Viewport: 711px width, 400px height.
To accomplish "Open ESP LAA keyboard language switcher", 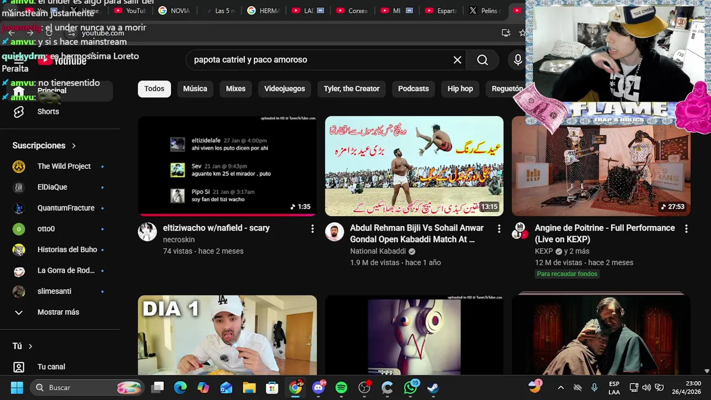I will click(614, 388).
